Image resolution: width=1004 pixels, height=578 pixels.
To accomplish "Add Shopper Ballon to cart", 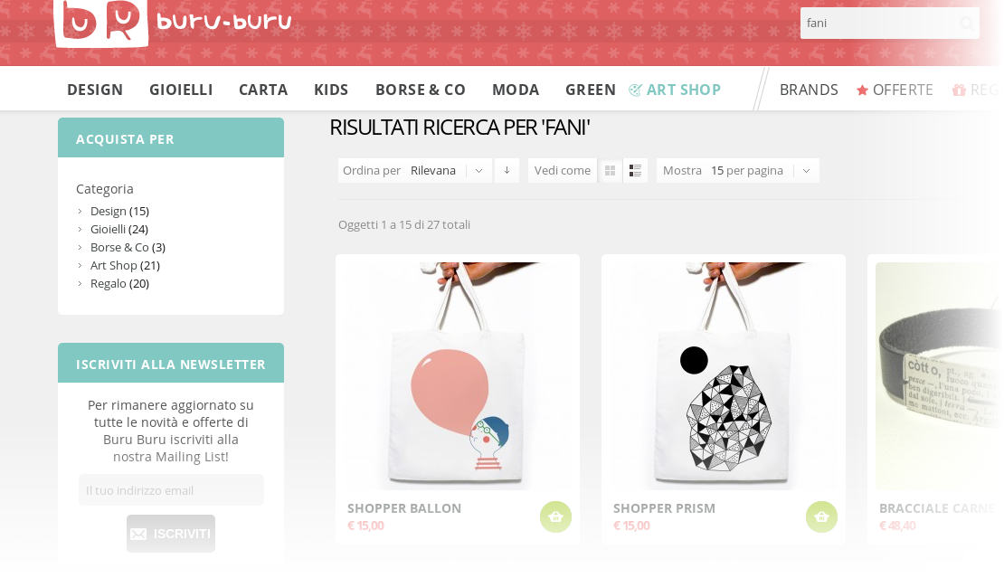I will click(555, 516).
